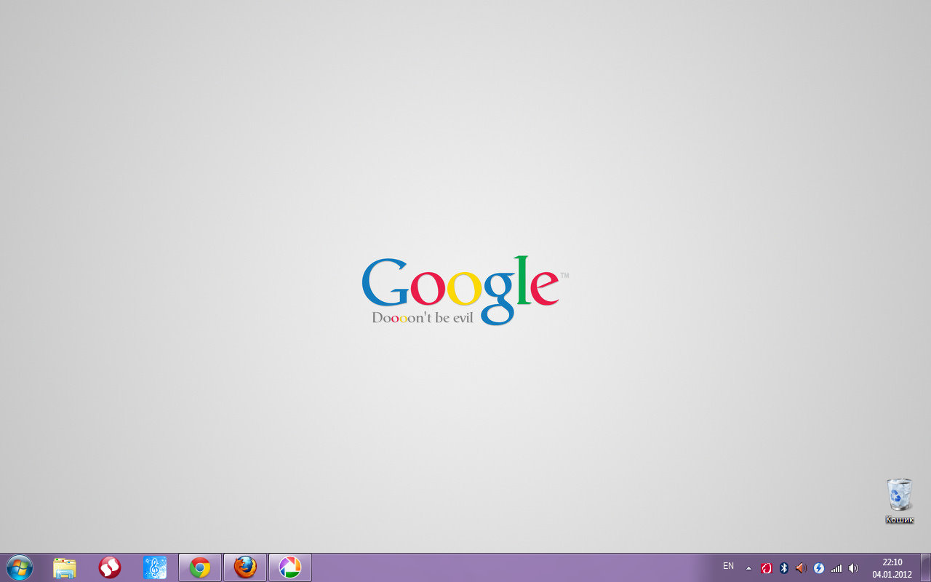The image size is (931, 582).
Task: Click the EN input language indicator
Action: click(728, 566)
